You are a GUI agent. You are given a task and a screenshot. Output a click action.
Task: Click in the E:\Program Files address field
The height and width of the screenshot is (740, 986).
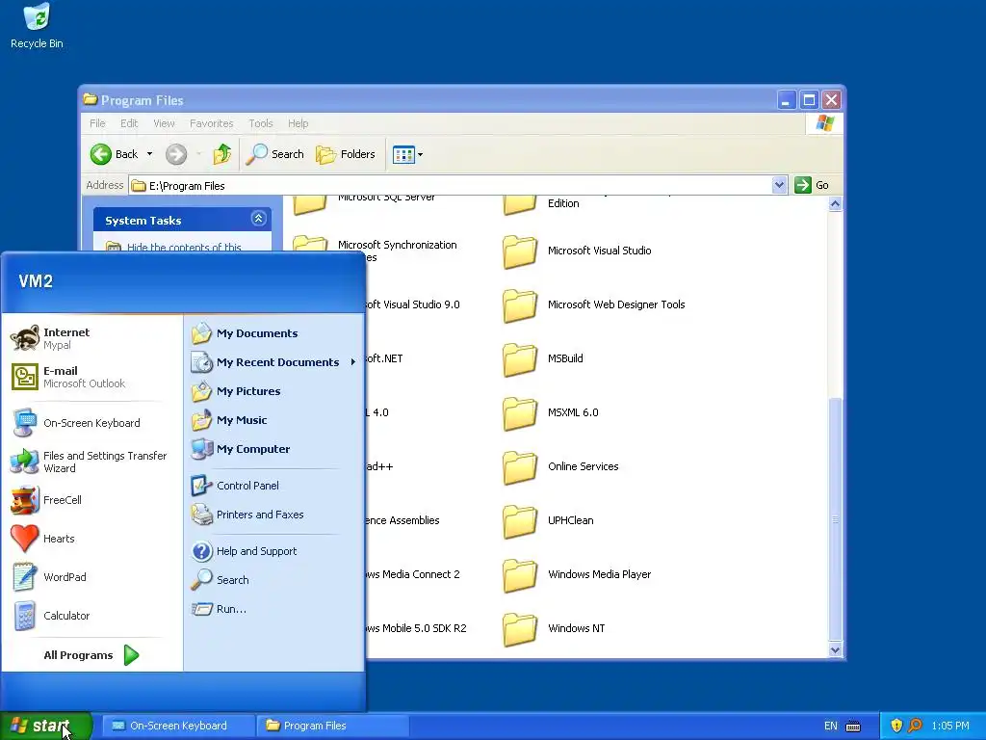click(450, 186)
